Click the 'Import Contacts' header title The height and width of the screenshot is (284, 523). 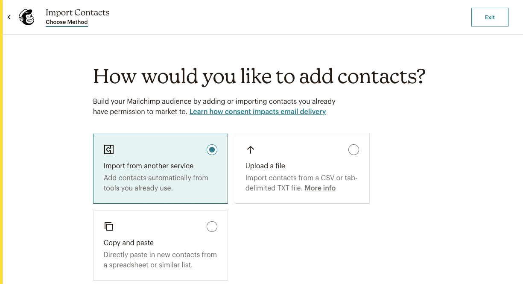pos(78,12)
